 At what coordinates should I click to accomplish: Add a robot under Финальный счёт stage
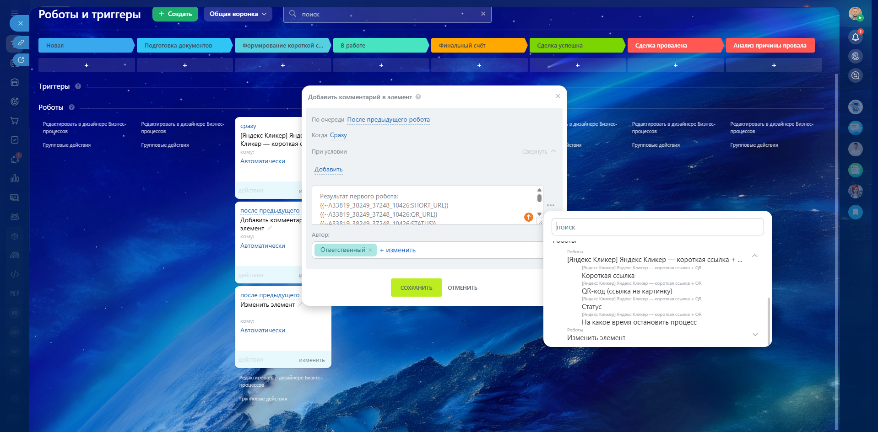[479, 65]
